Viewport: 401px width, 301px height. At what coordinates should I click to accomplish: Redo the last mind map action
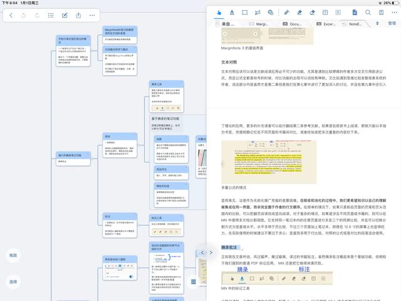click(37, 15)
